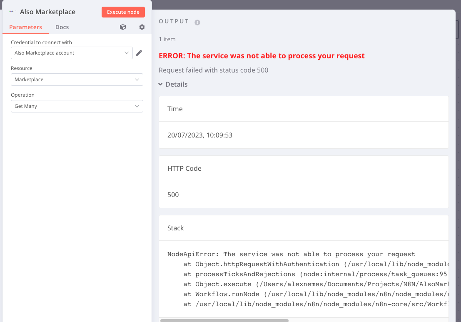Open node settings gear icon
461x322 pixels.
[x=142, y=27]
